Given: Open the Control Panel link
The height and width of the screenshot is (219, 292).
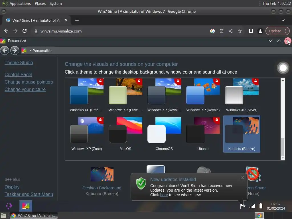Looking at the screenshot, I should click(18, 74).
